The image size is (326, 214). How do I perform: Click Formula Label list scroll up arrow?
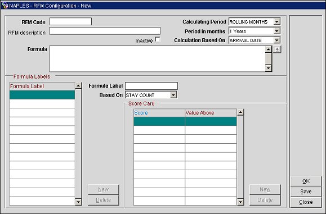78,85
